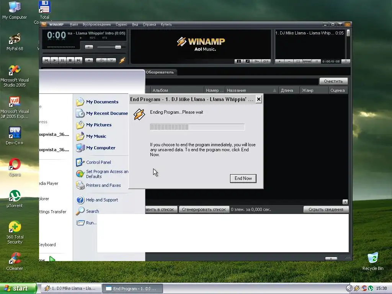Skip to next track in Winamp
Image resolution: width=392 pixels, height=294 pixels.
coord(78,60)
